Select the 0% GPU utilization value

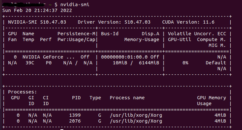pyautogui.click(x=185, y=63)
